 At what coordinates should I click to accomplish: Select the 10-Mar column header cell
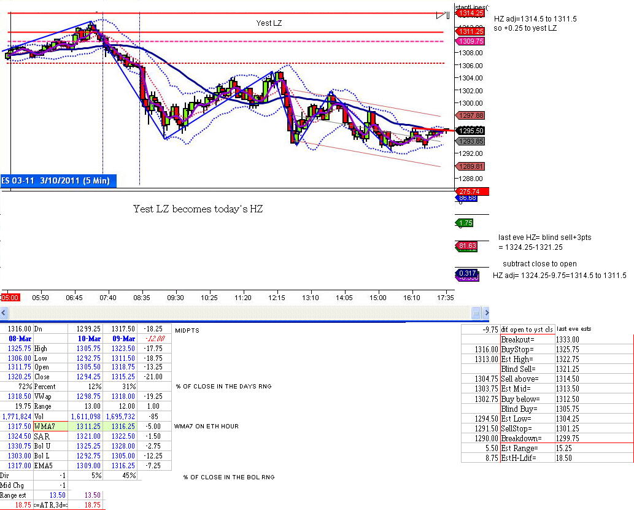click(x=85, y=339)
